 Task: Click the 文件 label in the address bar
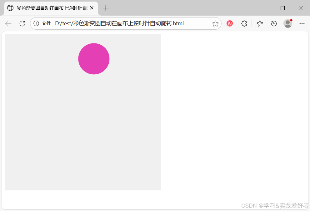(47, 23)
